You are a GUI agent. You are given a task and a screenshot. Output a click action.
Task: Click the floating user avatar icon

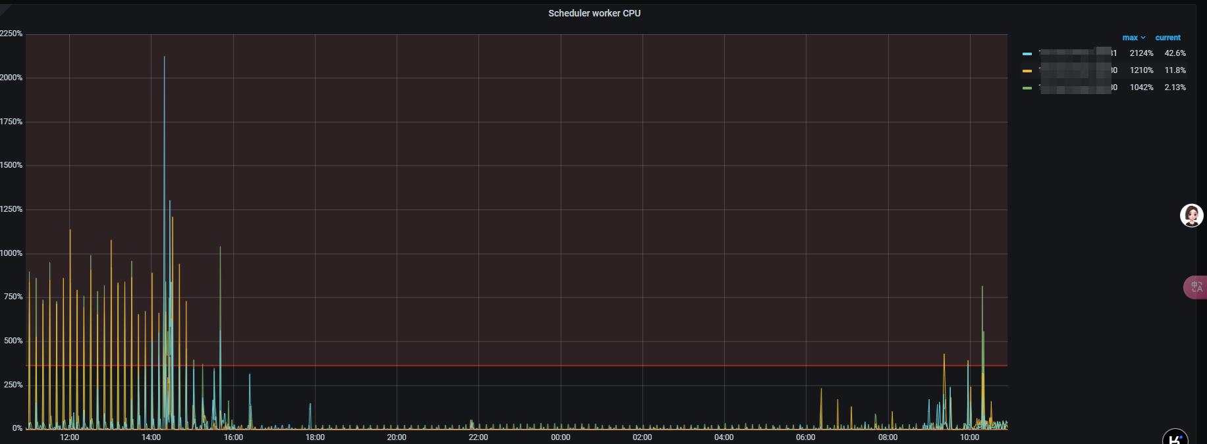(1191, 215)
